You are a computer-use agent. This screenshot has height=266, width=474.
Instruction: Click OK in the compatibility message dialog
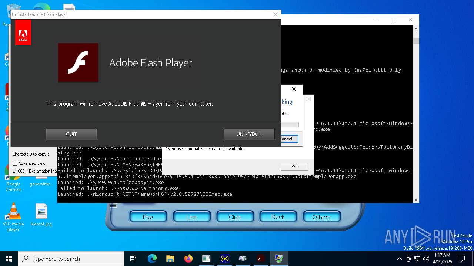(x=294, y=167)
